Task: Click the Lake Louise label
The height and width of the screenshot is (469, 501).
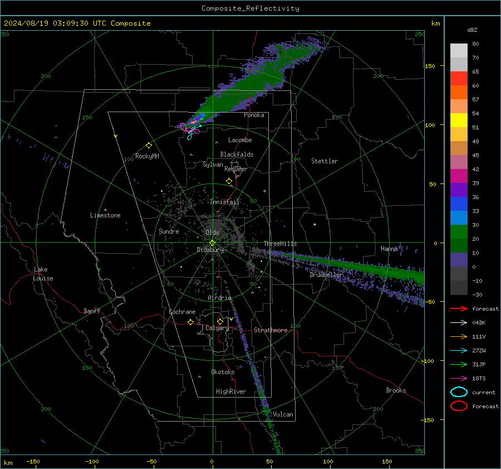Action: pos(43,274)
